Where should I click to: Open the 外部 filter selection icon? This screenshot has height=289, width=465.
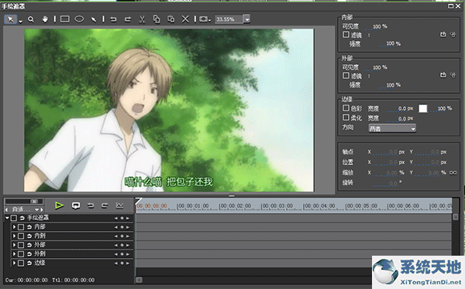(443, 75)
